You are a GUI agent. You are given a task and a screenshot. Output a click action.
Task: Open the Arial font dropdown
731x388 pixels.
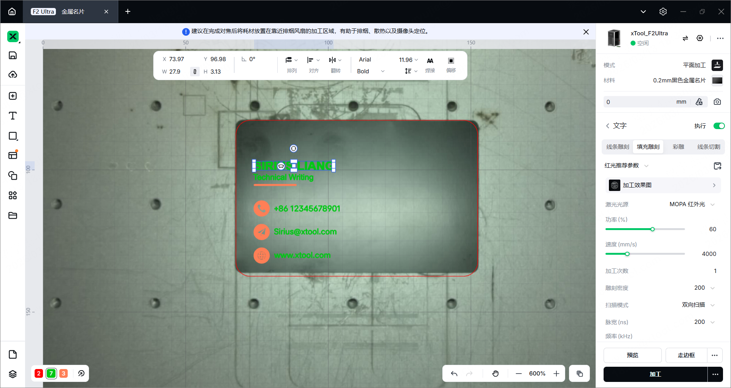click(365, 60)
